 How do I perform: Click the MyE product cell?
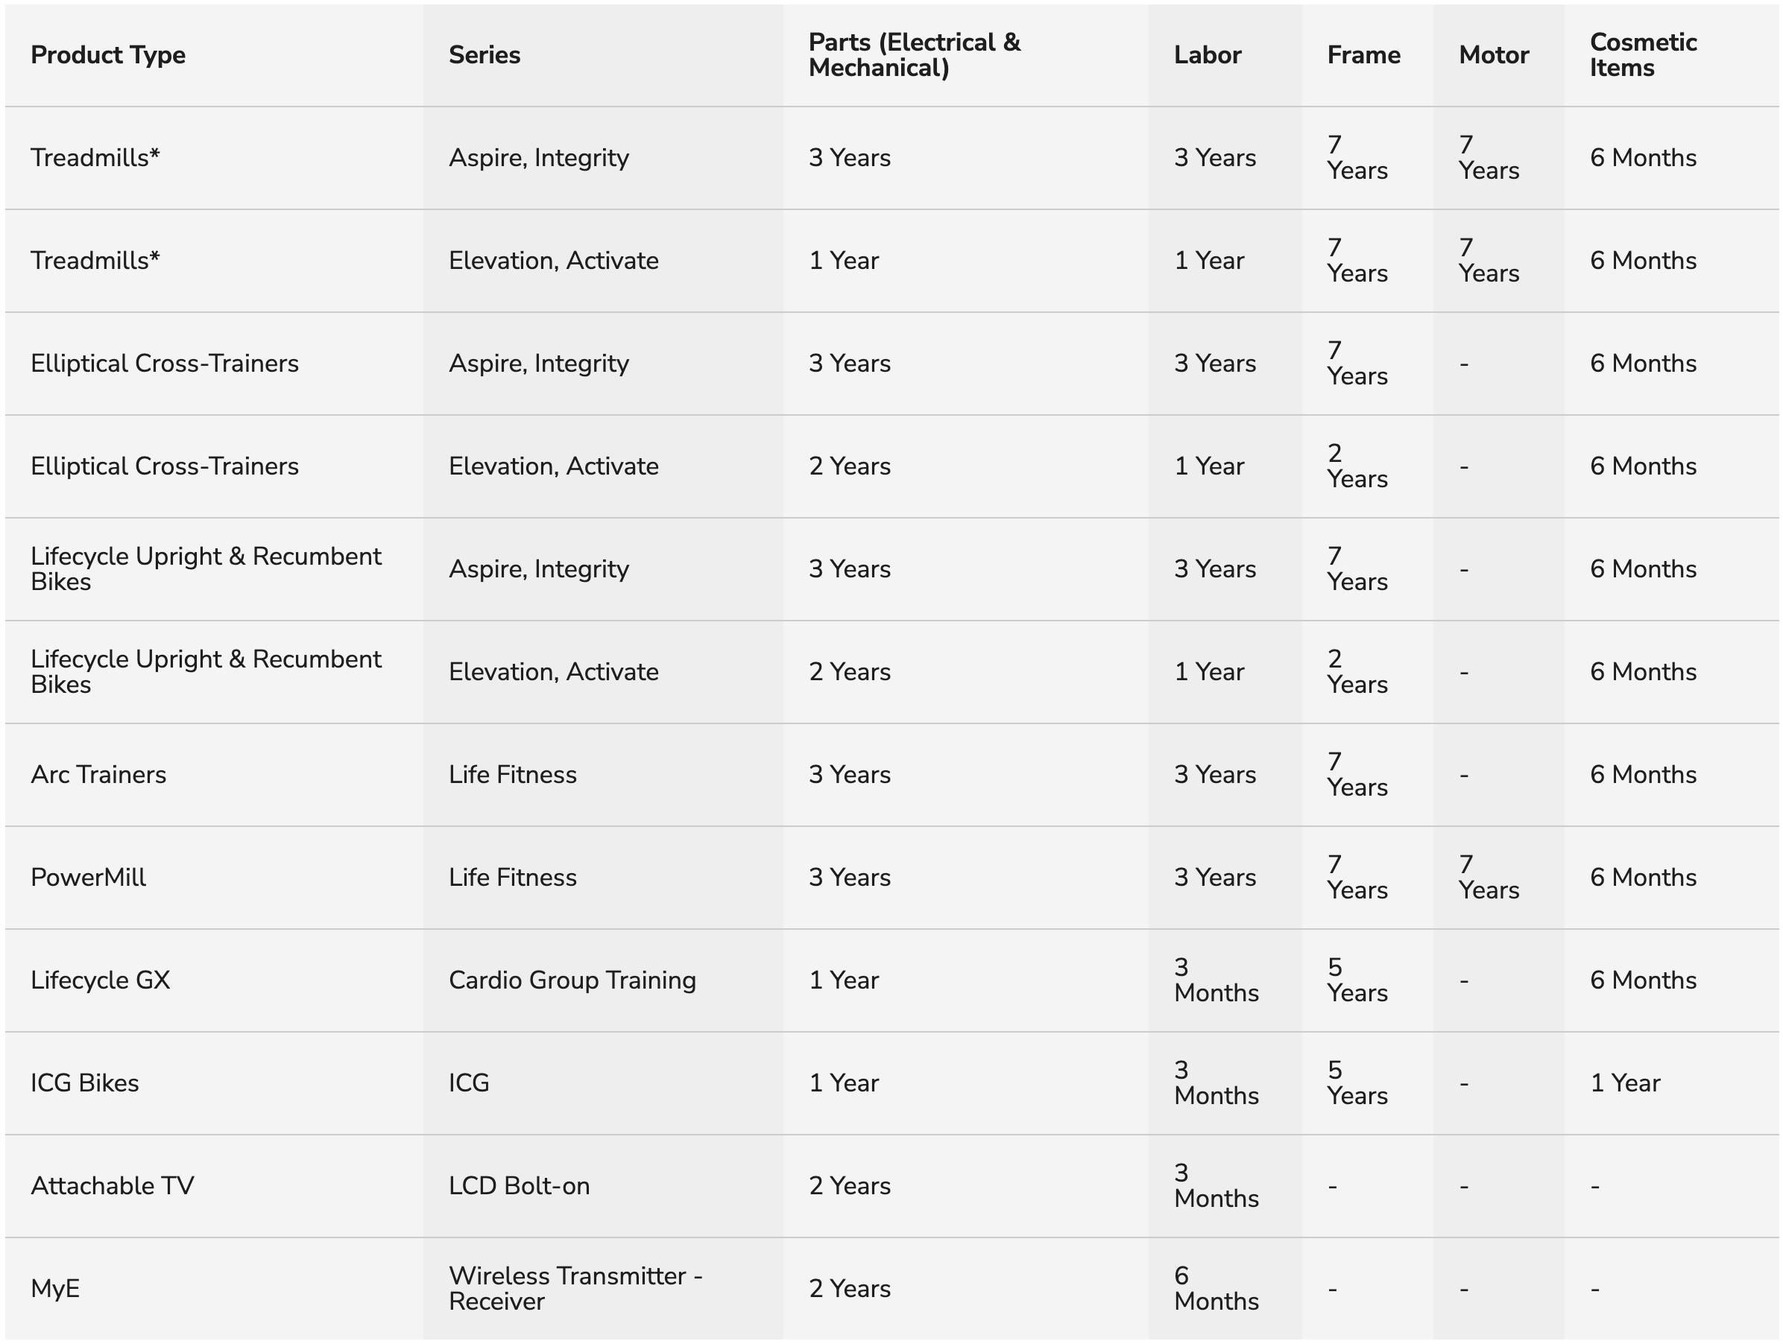point(55,1288)
